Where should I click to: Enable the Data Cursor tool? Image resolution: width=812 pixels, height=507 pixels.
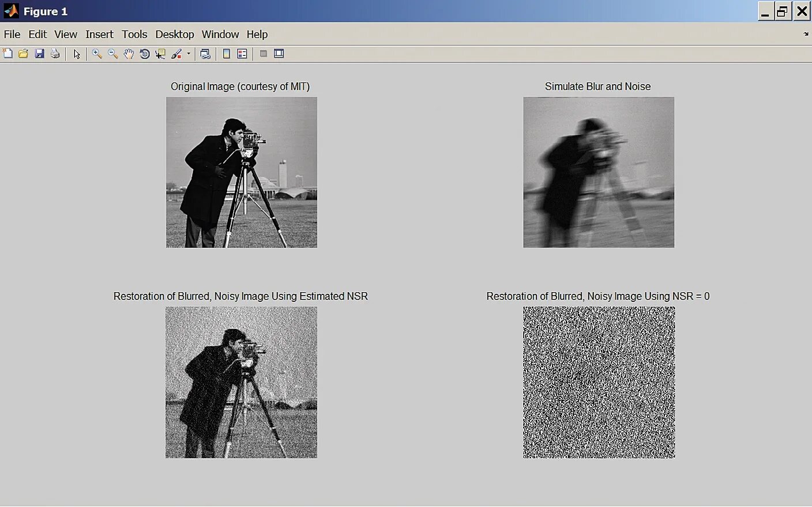click(x=160, y=54)
